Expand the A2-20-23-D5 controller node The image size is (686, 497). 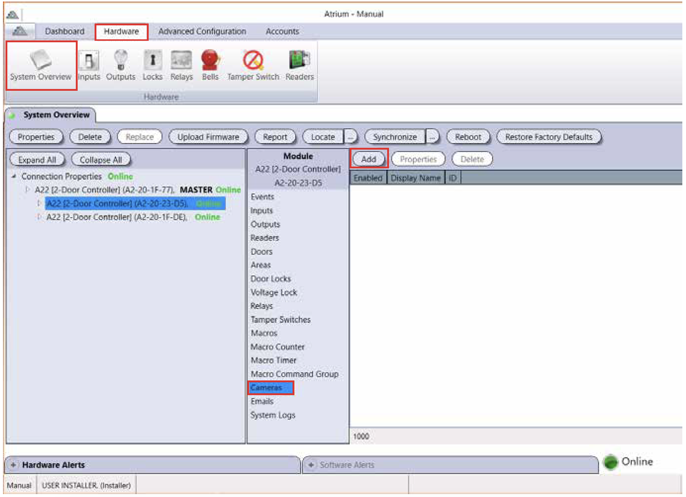39,203
